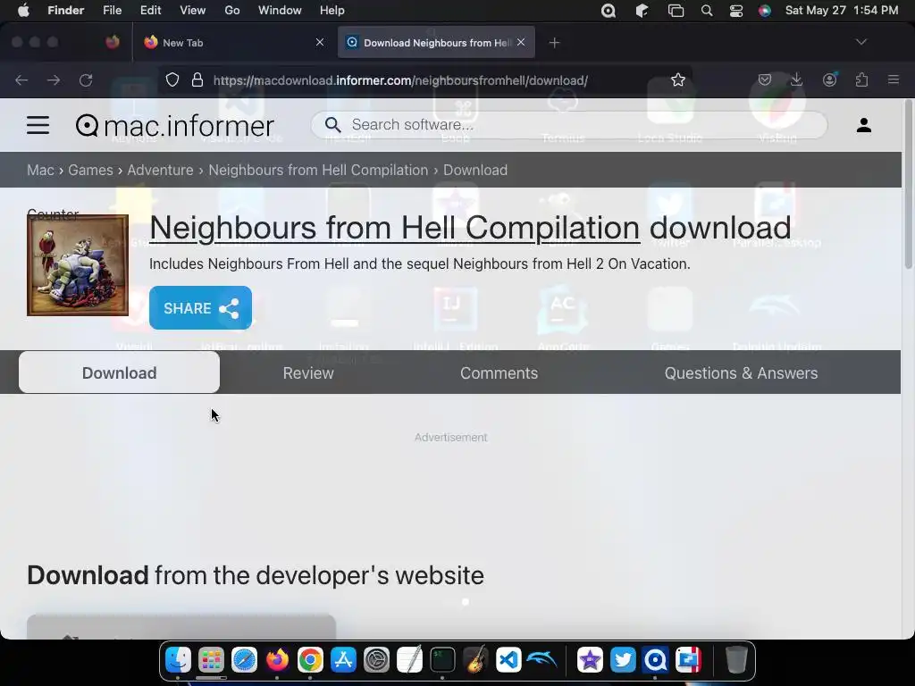
Task: Open the App Store from the Dock
Action: tap(343, 660)
